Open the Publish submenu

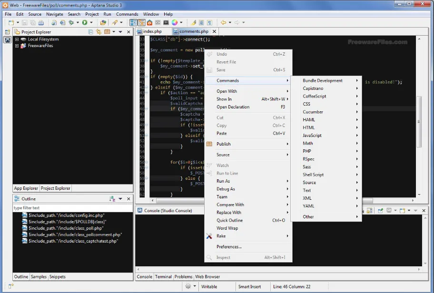click(x=248, y=144)
